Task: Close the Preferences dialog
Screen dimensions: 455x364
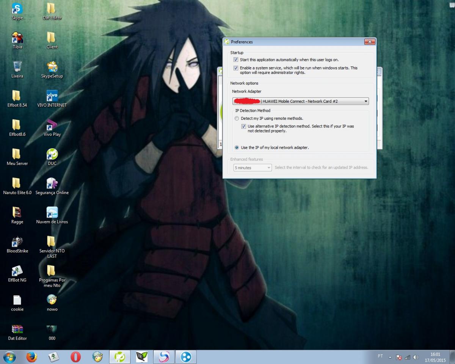Action: click(369, 42)
